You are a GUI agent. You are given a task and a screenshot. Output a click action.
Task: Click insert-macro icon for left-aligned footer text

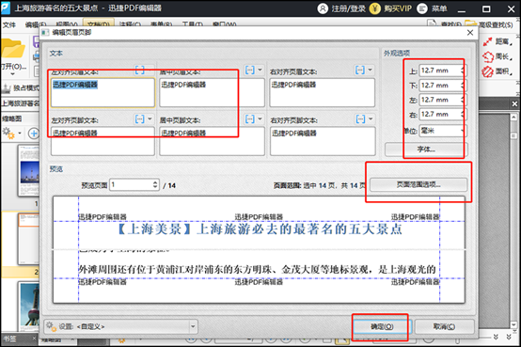click(140, 119)
